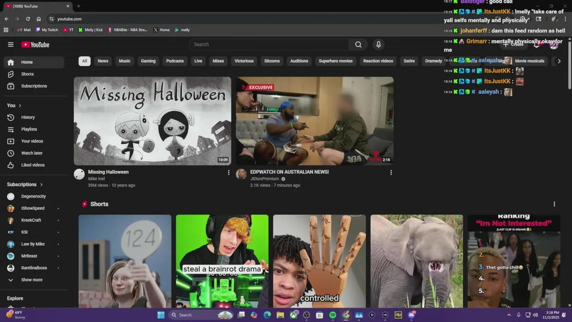Click the browser home button
Viewport: 572px width, 322px height.
coord(39,19)
